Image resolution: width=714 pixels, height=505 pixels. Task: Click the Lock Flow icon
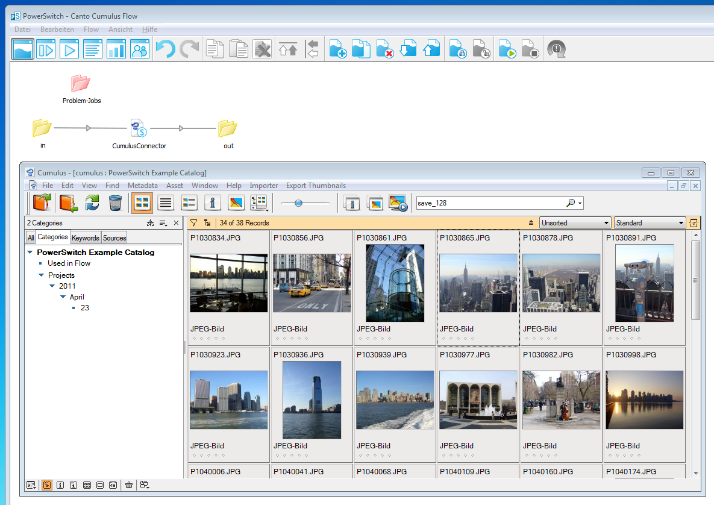coord(458,49)
